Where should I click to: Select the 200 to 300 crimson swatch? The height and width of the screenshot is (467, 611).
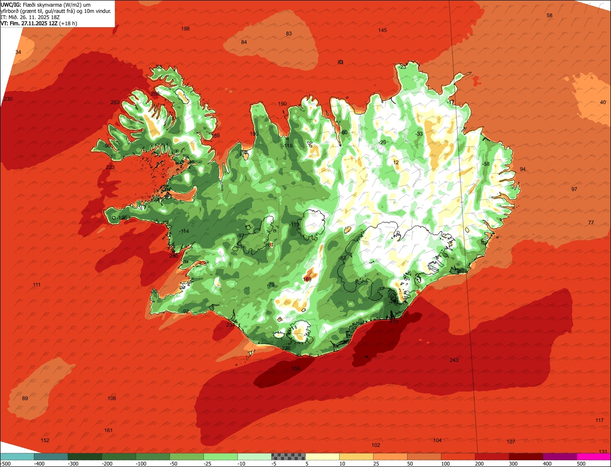pos(491,456)
